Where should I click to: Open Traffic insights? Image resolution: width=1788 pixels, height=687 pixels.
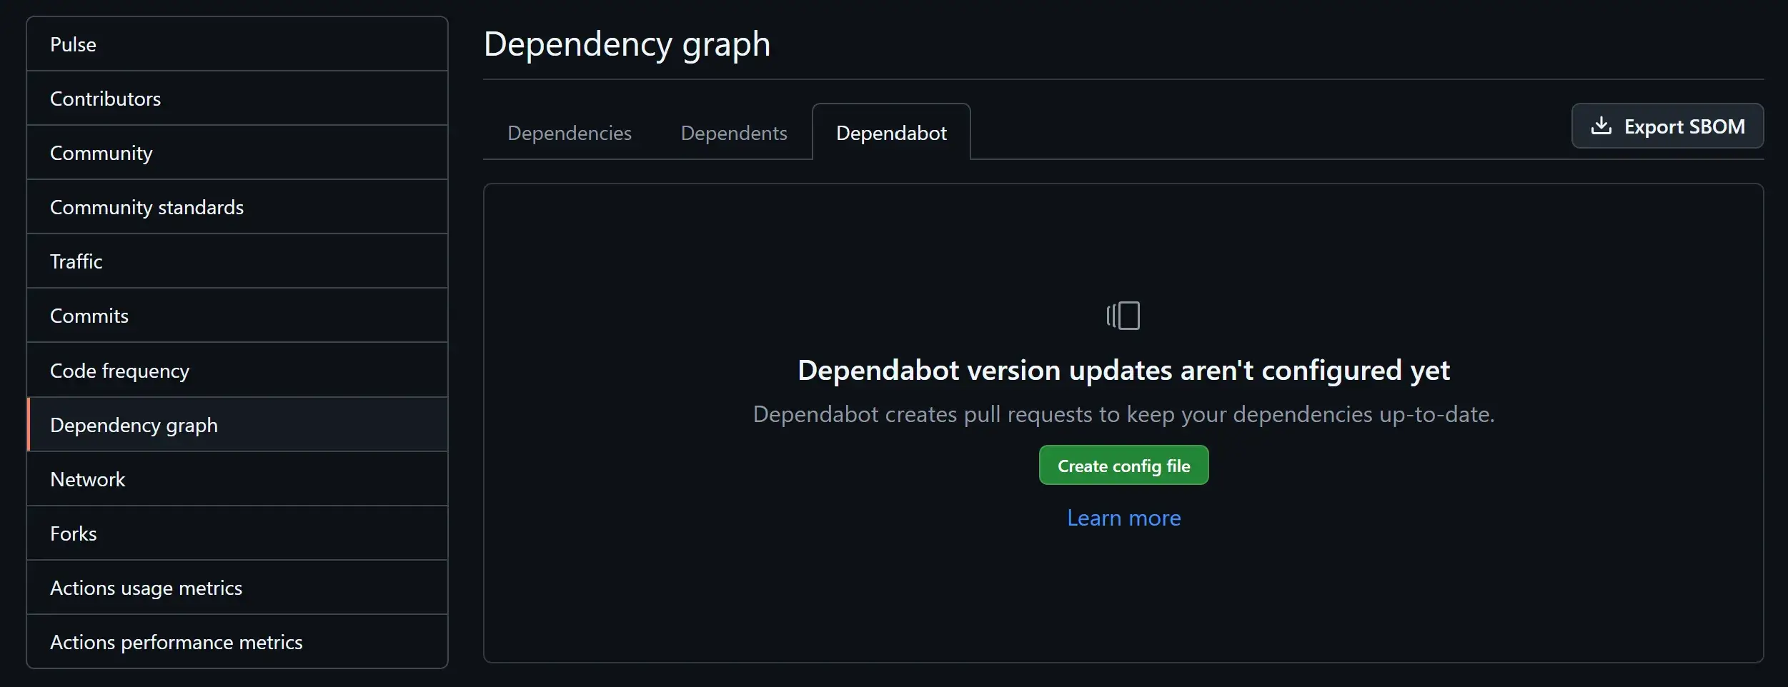[76, 261]
